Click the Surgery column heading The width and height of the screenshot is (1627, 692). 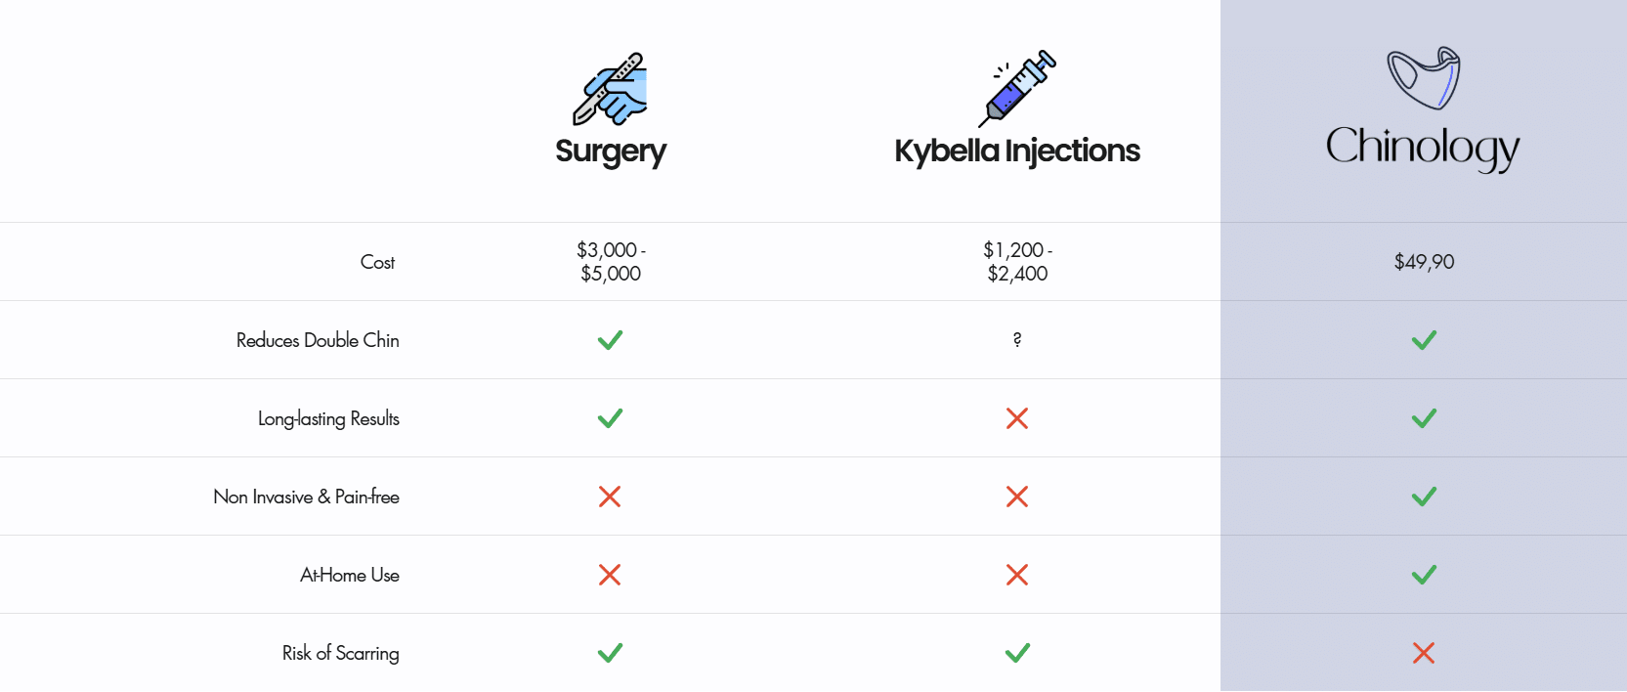[611, 151]
